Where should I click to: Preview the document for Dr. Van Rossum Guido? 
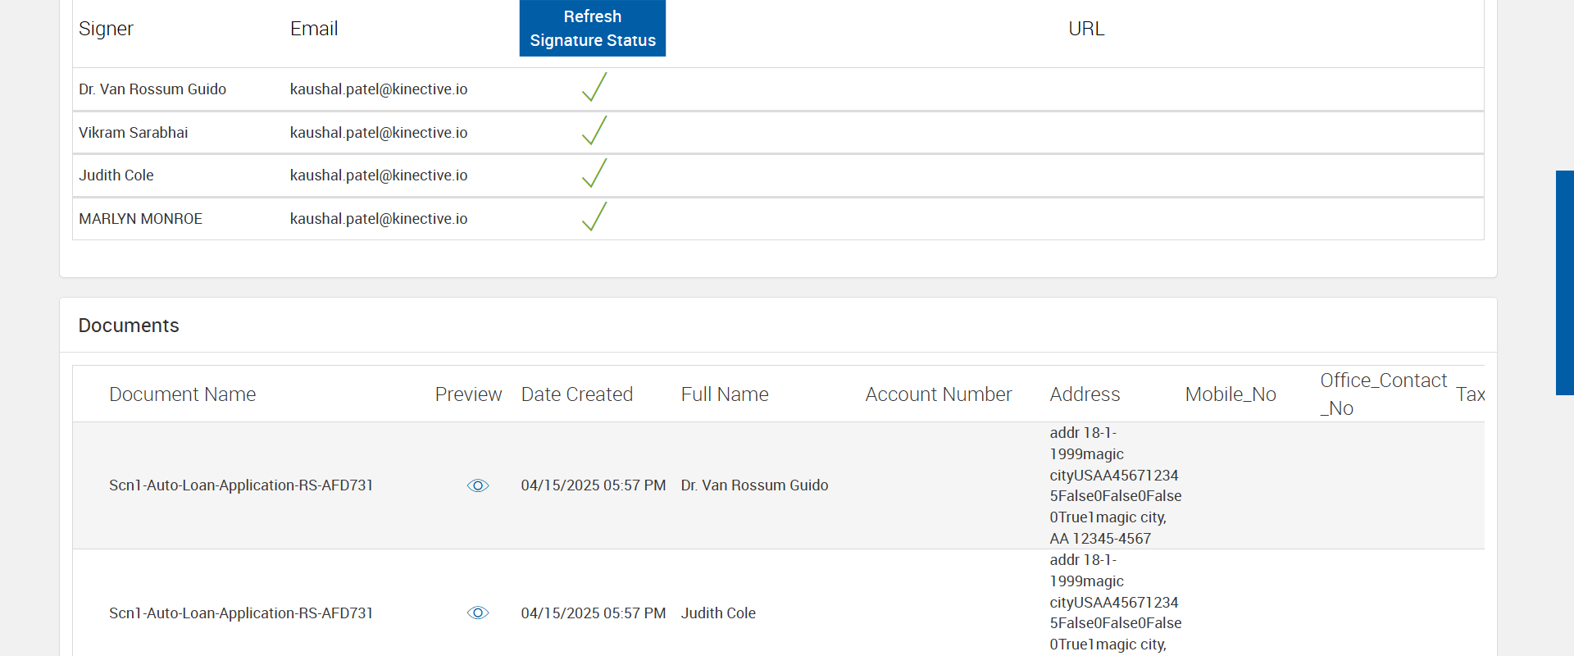point(478,485)
